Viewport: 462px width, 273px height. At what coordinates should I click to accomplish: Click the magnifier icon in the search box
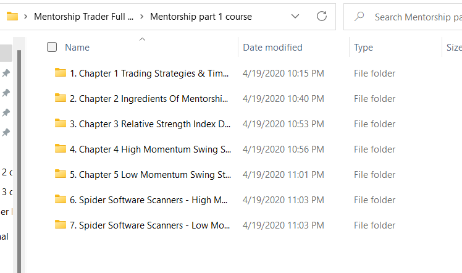[x=359, y=17]
